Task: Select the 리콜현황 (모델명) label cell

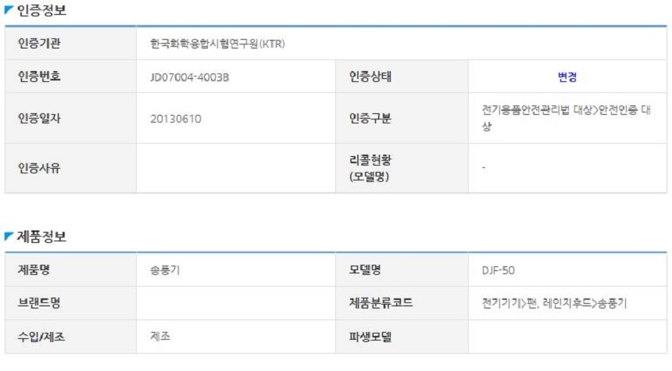Action: [370, 168]
